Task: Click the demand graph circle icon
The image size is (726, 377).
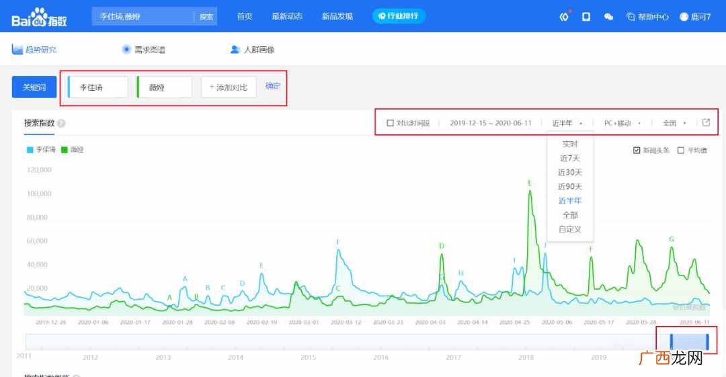Action: point(126,49)
